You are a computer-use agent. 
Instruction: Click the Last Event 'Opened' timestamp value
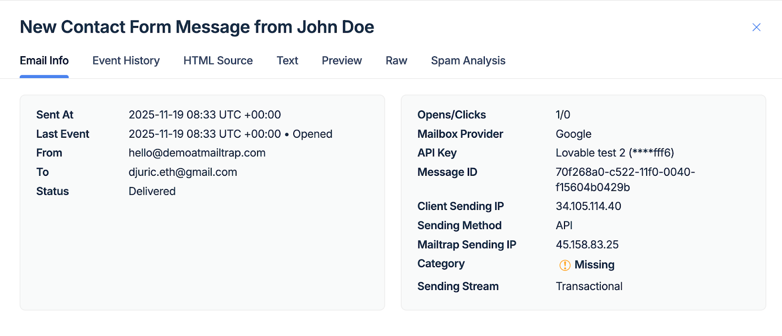point(230,134)
